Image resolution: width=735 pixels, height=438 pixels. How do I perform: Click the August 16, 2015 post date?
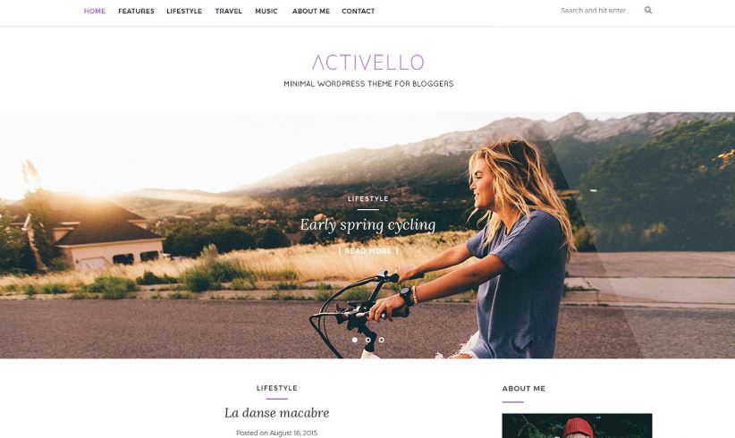pyautogui.click(x=293, y=433)
